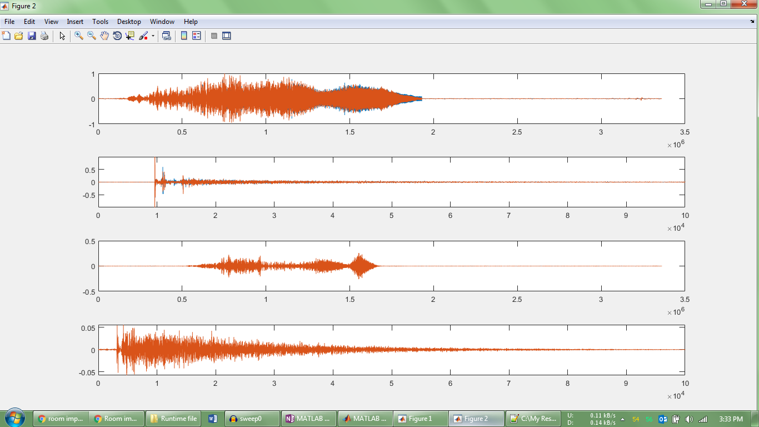This screenshot has width=759, height=427.
Task: Switch to the Chrome 'Room im...' taskbar window
Action: click(117, 419)
